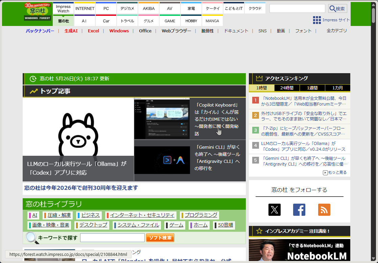Open the Gemini CLI article thumbnail

coord(162,160)
